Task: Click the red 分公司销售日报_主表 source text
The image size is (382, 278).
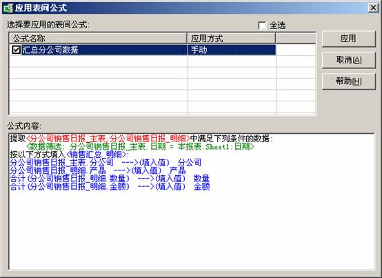Action: 66,139
